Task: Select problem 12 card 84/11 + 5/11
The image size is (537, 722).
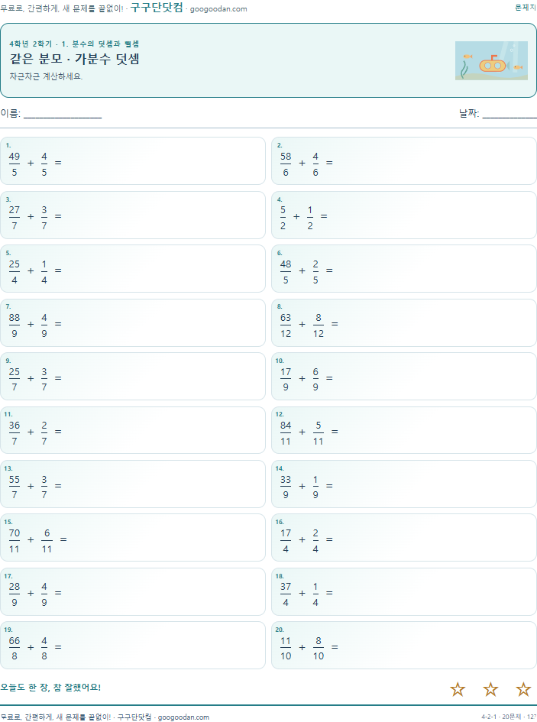Action: click(x=404, y=430)
